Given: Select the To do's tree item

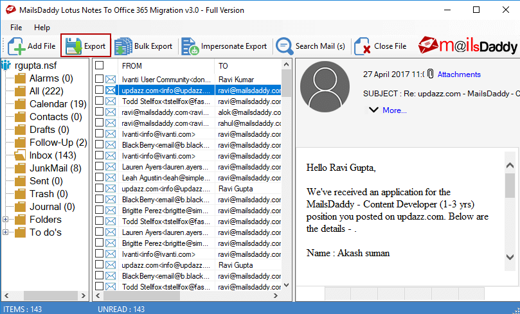Looking at the screenshot, I should click(x=46, y=232).
